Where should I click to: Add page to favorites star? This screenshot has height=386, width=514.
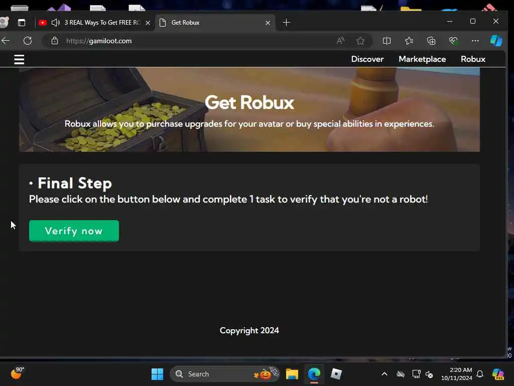[x=360, y=41]
